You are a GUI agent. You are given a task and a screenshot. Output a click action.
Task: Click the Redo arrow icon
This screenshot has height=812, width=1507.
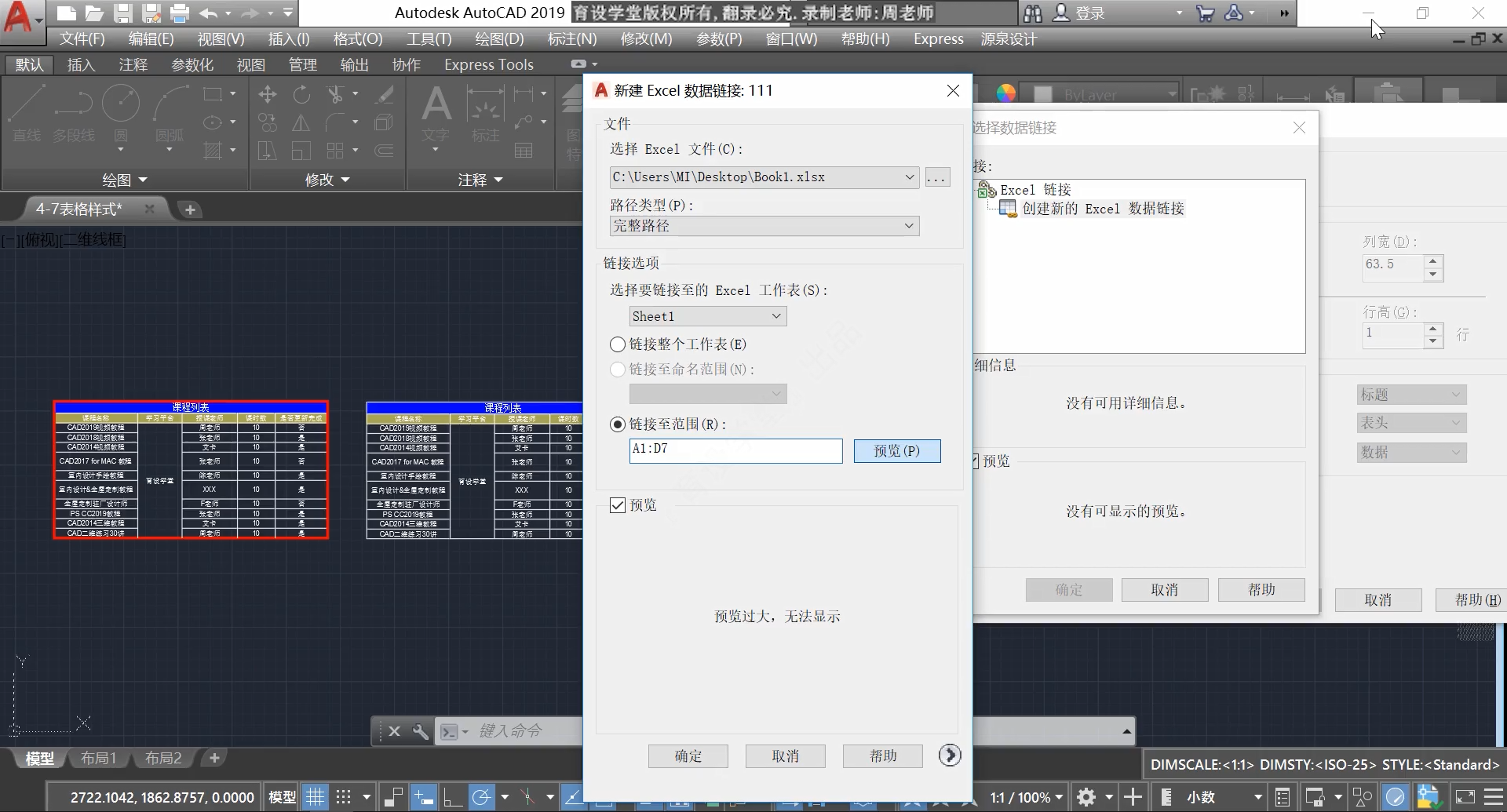[x=250, y=13]
